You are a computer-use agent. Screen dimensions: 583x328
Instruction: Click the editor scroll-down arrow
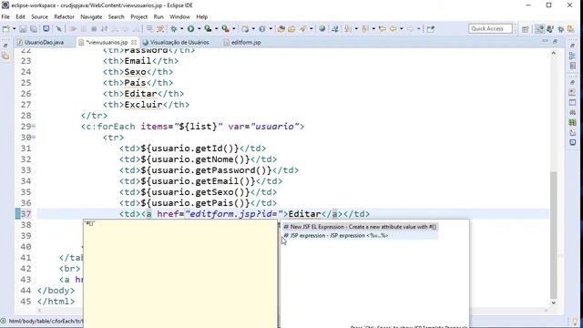tap(554, 302)
